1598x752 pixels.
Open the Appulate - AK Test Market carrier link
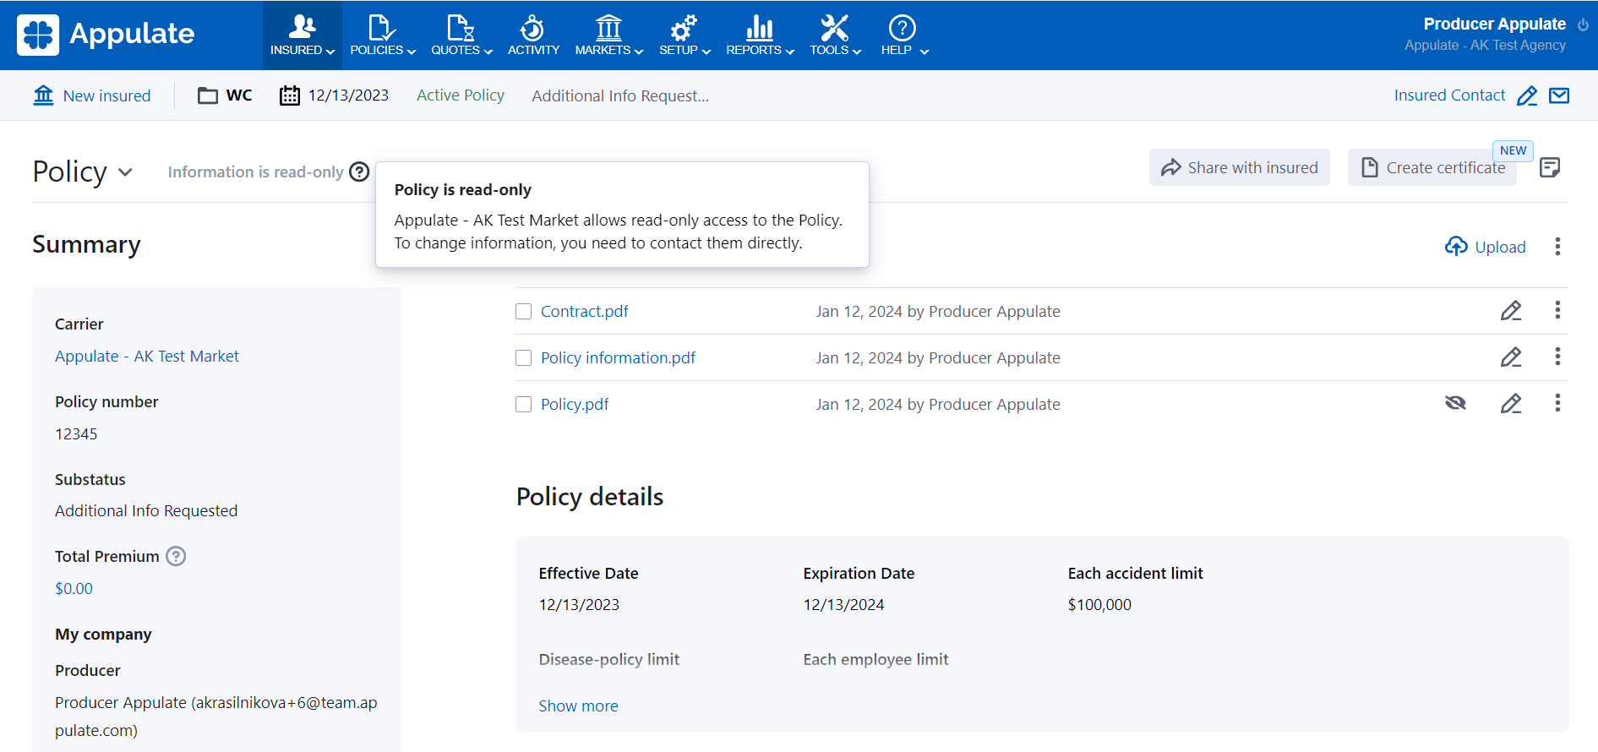147,357
